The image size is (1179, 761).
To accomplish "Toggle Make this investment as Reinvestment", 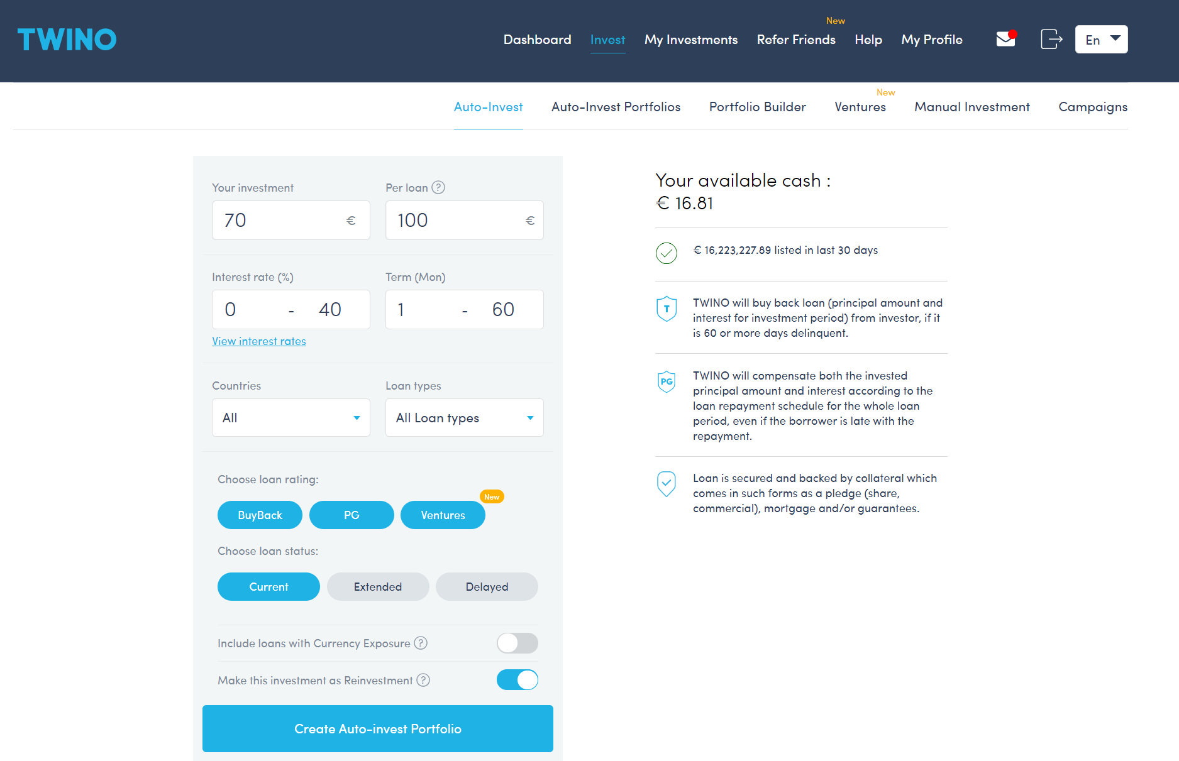I will [518, 680].
